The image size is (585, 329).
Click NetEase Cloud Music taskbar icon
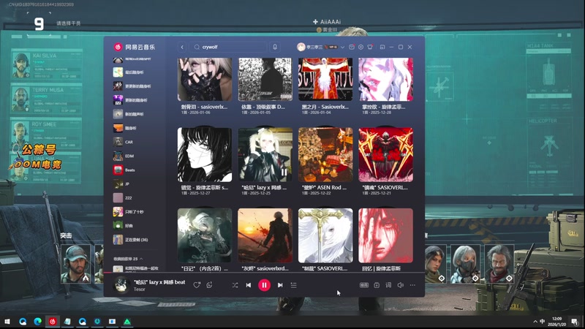pyautogui.click(x=53, y=322)
